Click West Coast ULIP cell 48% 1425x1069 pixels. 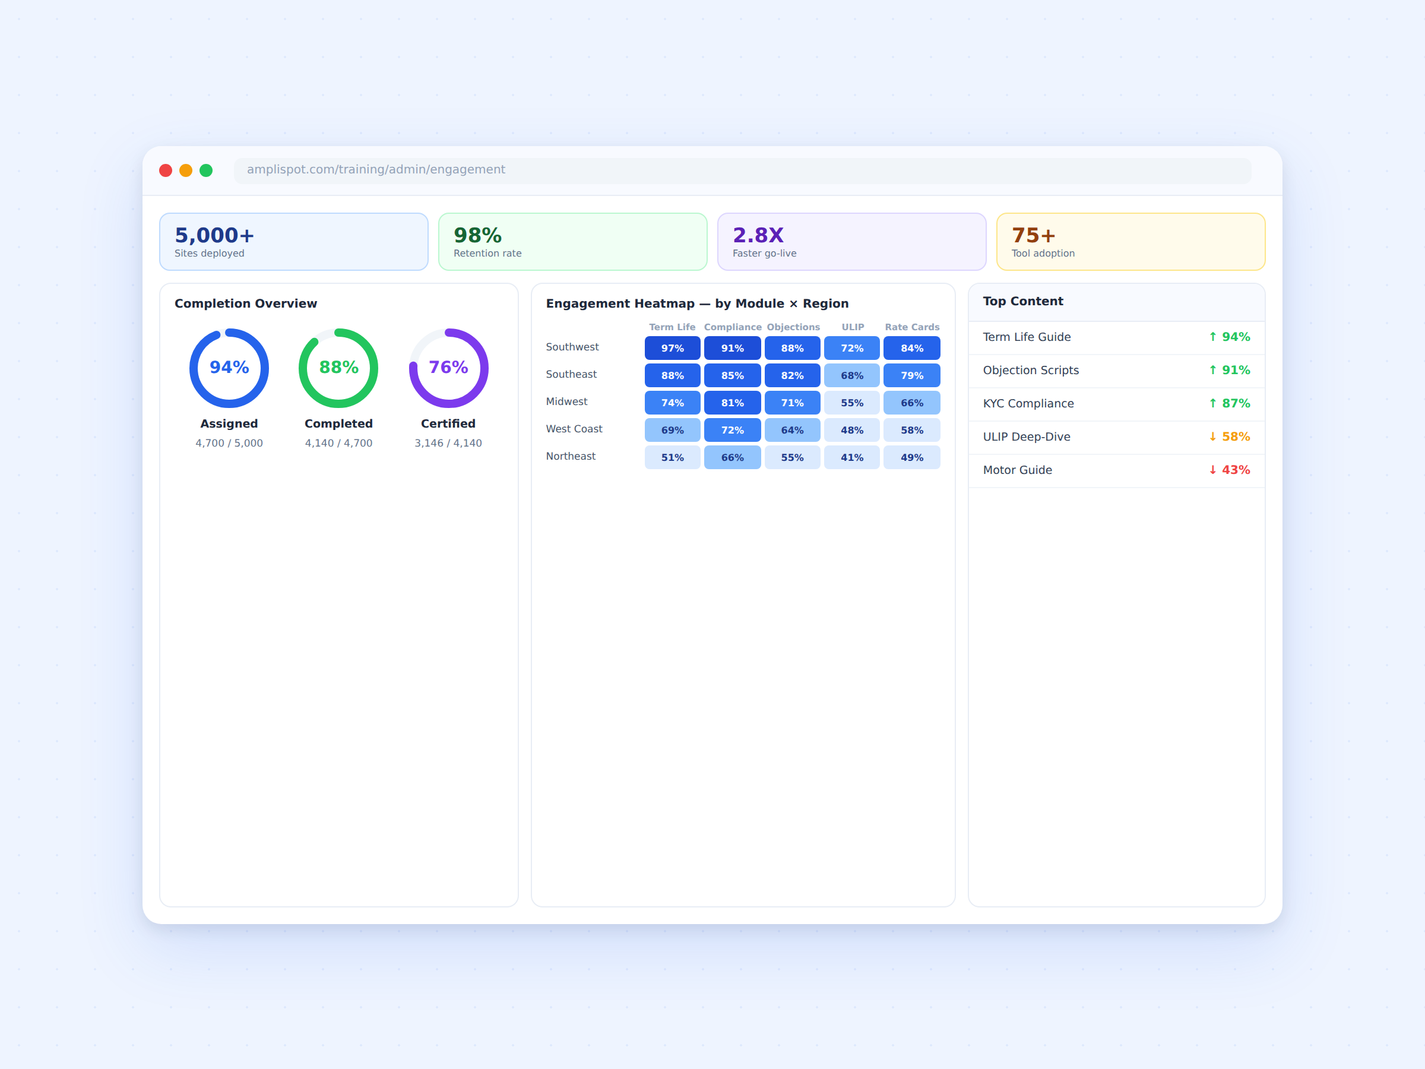click(x=852, y=431)
